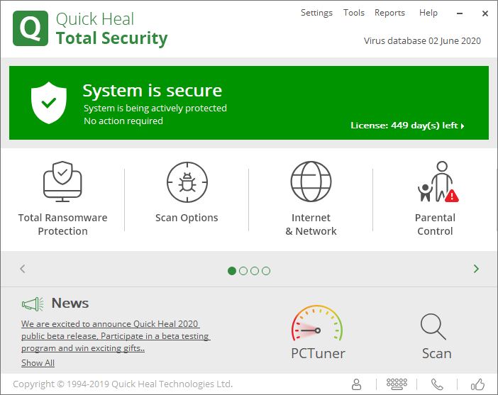Go to previous feature page arrow
498x395 pixels.
(23, 269)
